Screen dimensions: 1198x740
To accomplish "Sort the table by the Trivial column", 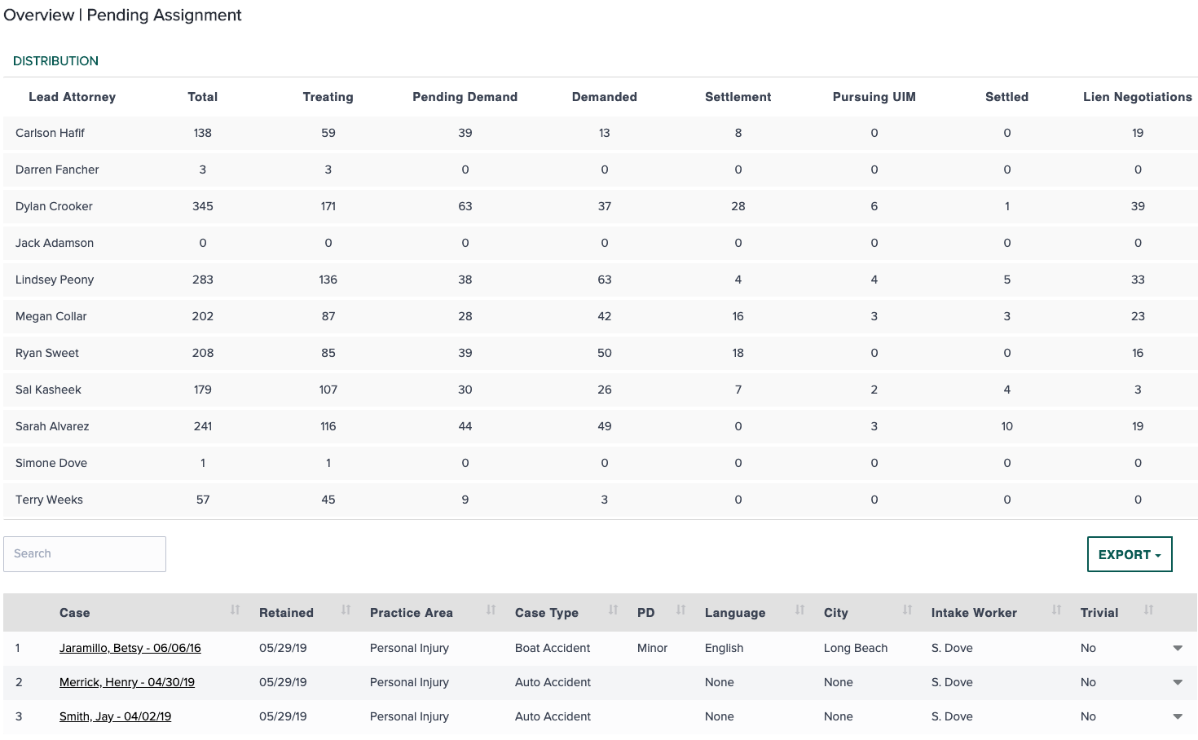I will 1149,610.
